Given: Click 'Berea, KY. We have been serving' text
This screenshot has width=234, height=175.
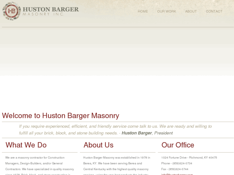Looking at the screenshot, I should [105, 163].
